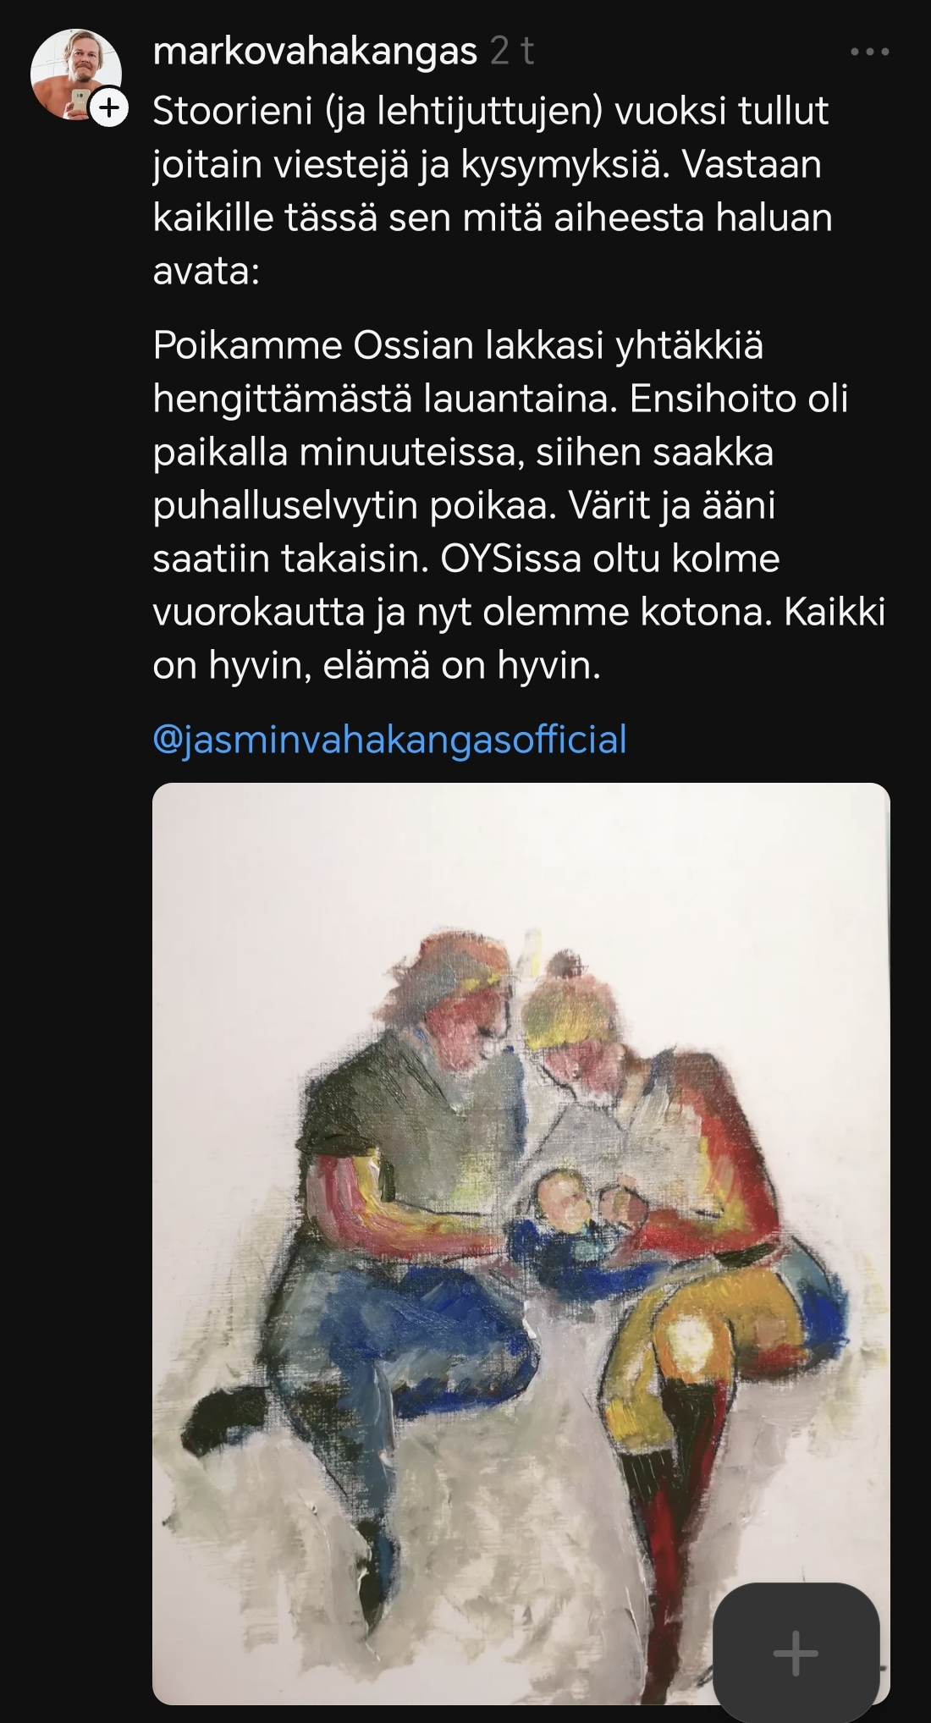Tap the follow plus badge on avatar
Screen dimensions: 931x1723
(x=109, y=108)
